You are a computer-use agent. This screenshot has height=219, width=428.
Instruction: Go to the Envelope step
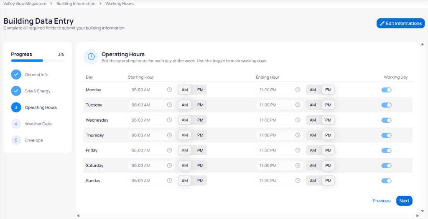(34, 140)
